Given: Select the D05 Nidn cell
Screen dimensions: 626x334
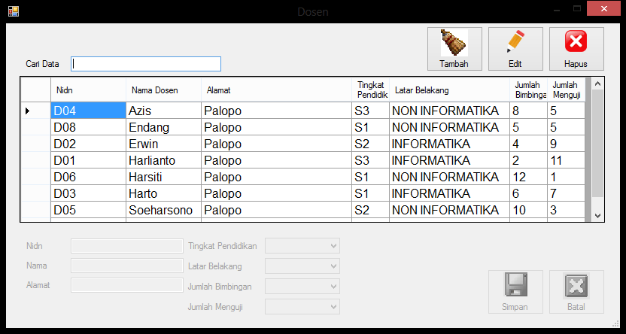Looking at the screenshot, I should pyautogui.click(x=87, y=210).
